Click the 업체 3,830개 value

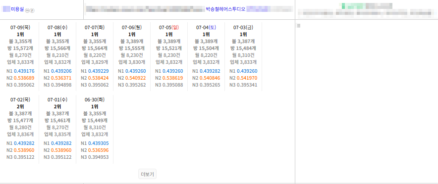(132, 62)
